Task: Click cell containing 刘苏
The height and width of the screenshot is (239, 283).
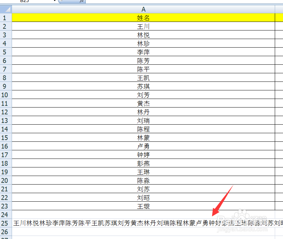Action: pos(143,189)
